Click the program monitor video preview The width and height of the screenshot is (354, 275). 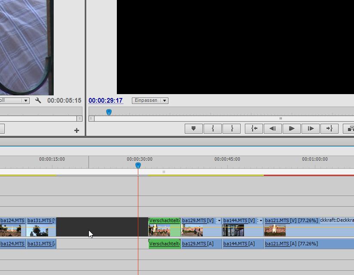point(235,47)
